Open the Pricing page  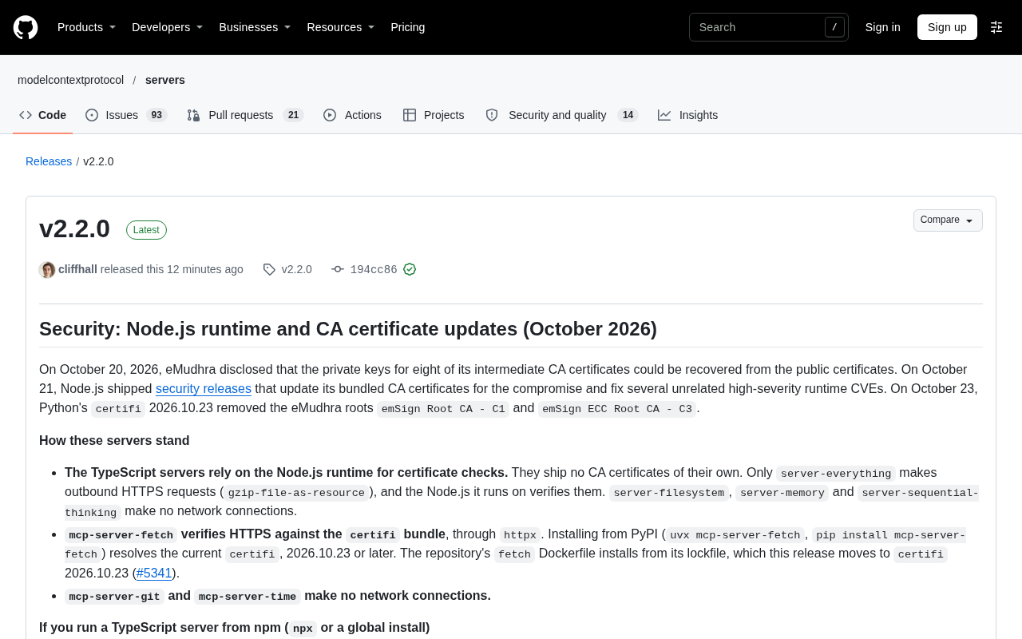[408, 27]
